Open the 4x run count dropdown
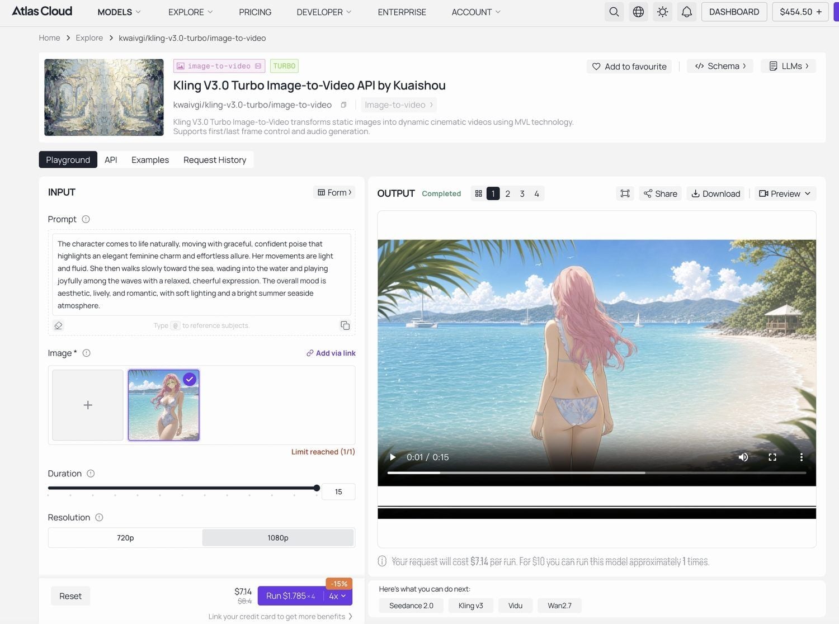The image size is (839, 624). point(338,596)
